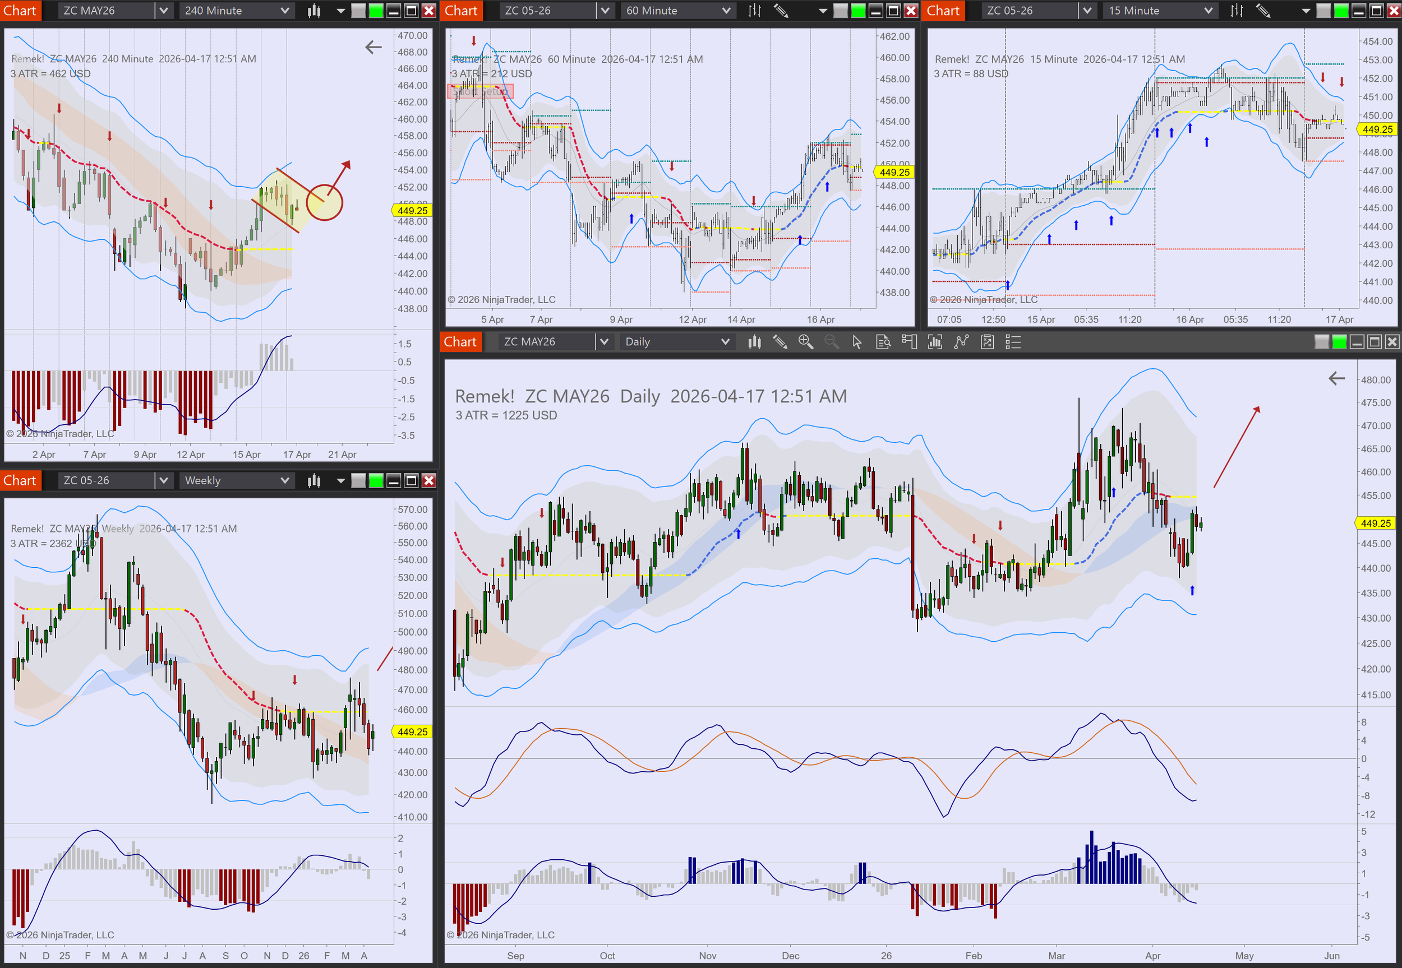1402x968 pixels.
Task: Click the Chart tab of the Weekly window
Action: tap(20, 480)
